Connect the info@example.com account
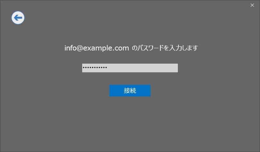 click(x=130, y=91)
